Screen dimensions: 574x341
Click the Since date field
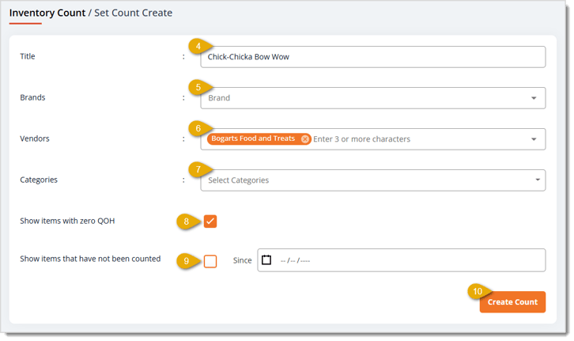click(x=401, y=260)
